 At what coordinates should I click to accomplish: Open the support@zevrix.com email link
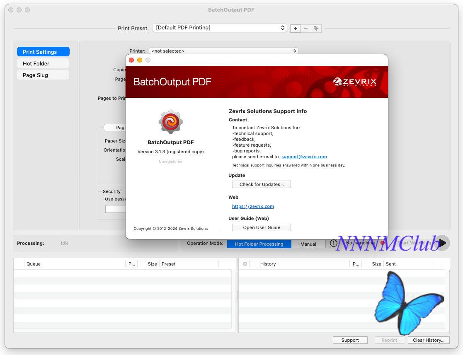(304, 157)
